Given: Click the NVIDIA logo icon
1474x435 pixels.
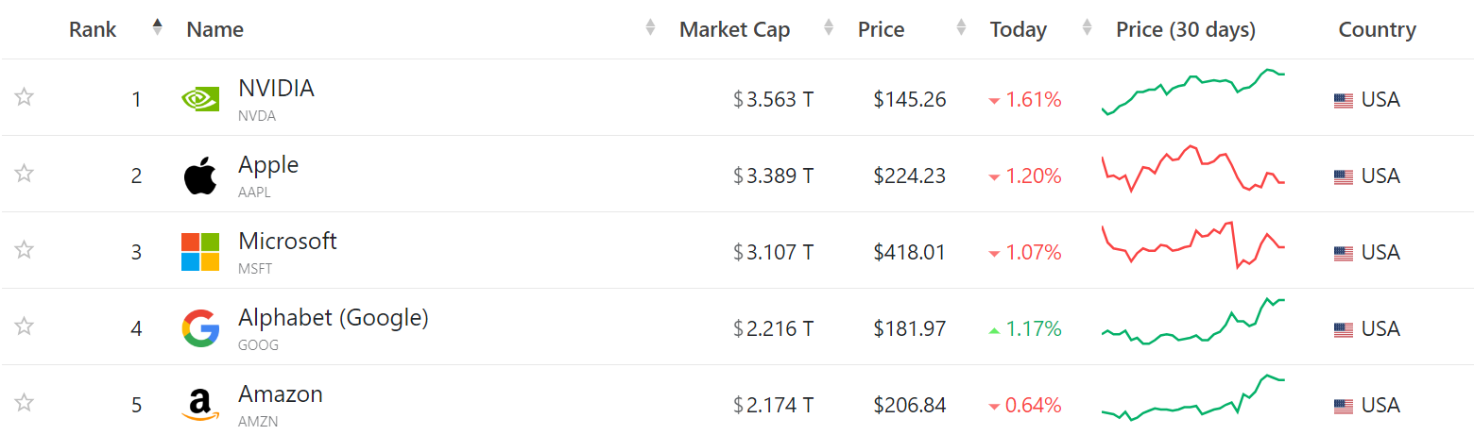Looking at the screenshot, I should click(200, 99).
